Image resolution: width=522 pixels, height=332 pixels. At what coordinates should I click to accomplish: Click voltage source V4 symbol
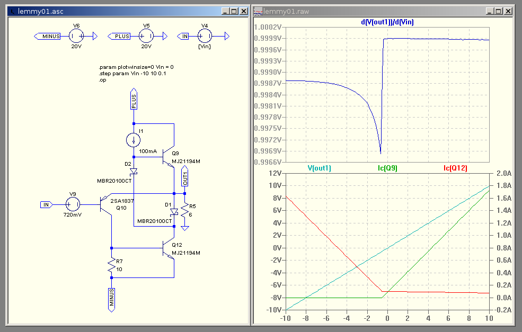pos(205,36)
